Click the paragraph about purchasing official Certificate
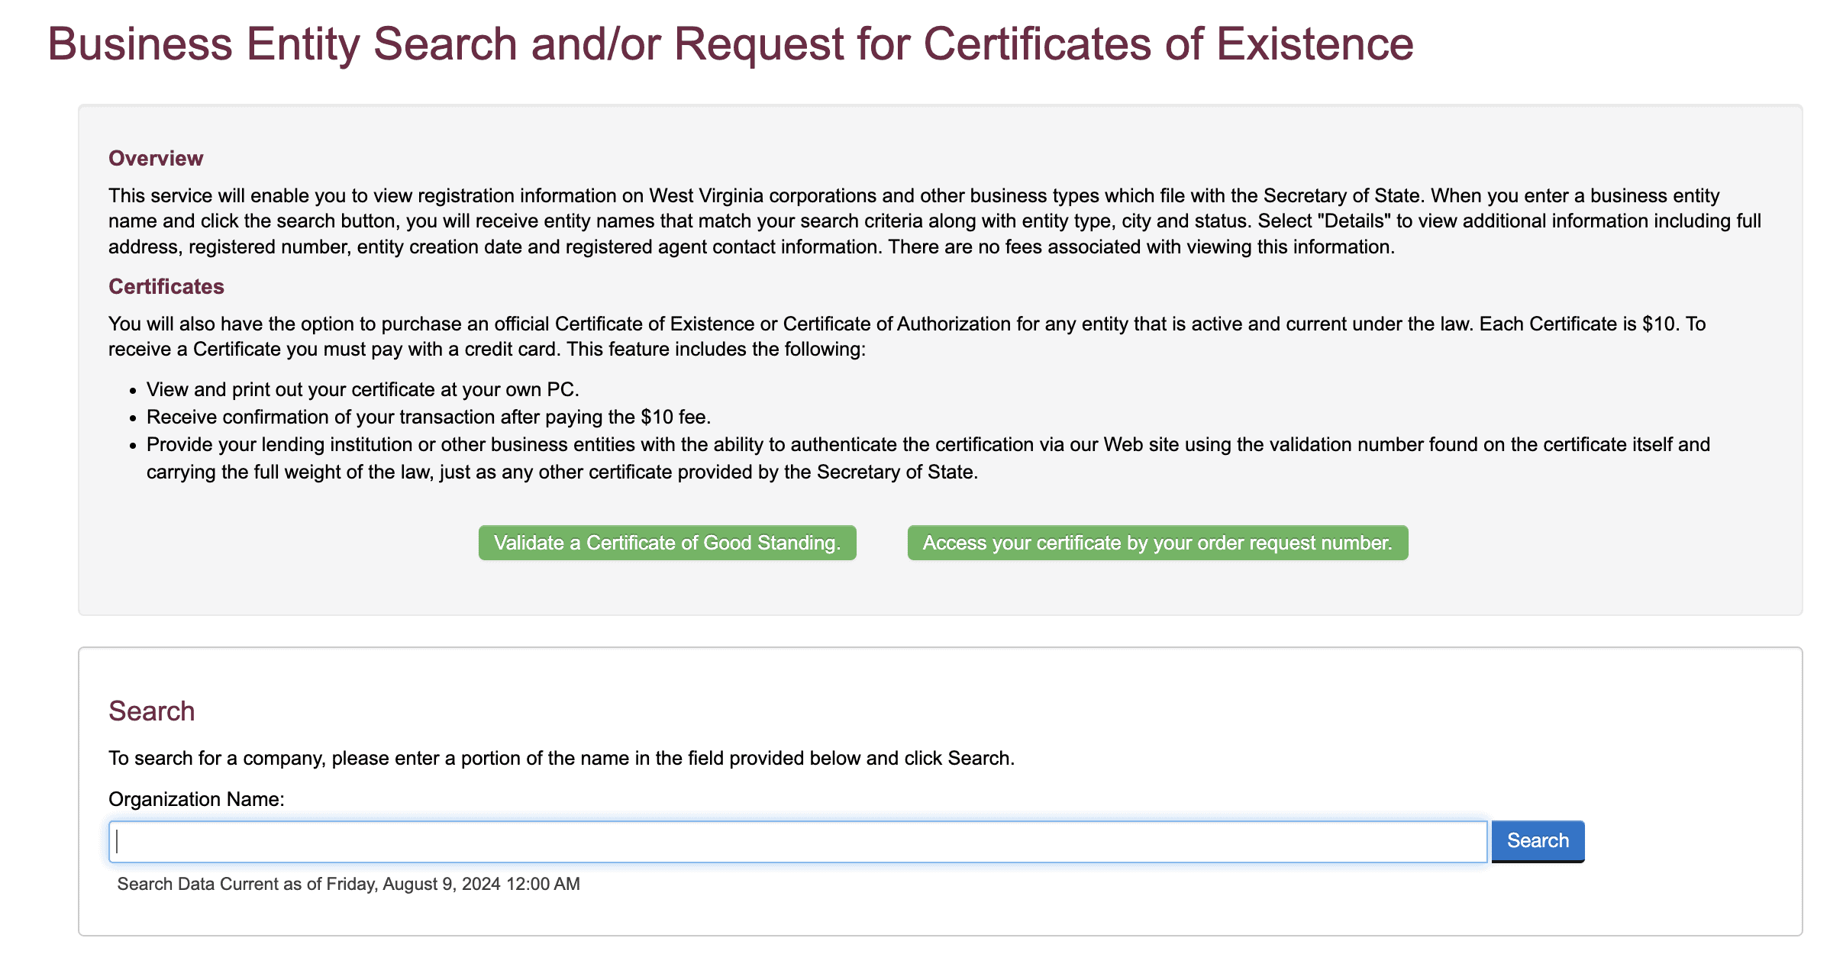Screen dimensions: 1843x980 [x=907, y=337]
